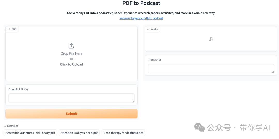279x139 pixels.
Task: Click the 'Drop File Here' area
Action: tap(72, 53)
